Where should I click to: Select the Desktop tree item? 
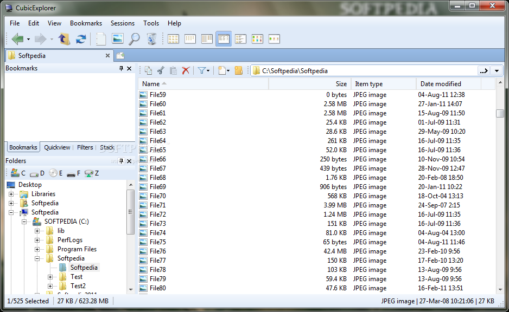coord(30,185)
